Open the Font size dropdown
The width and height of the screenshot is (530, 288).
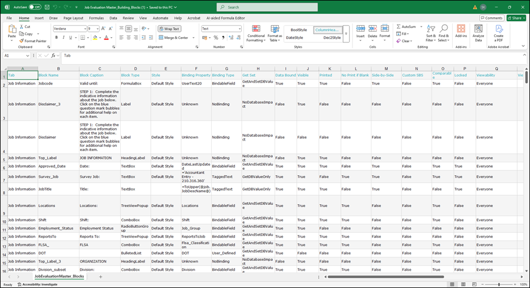click(97, 29)
